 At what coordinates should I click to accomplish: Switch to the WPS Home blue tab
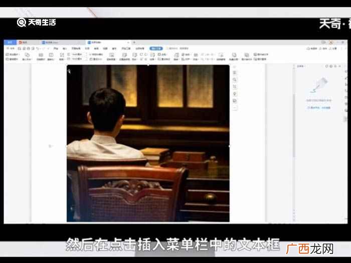(11, 42)
